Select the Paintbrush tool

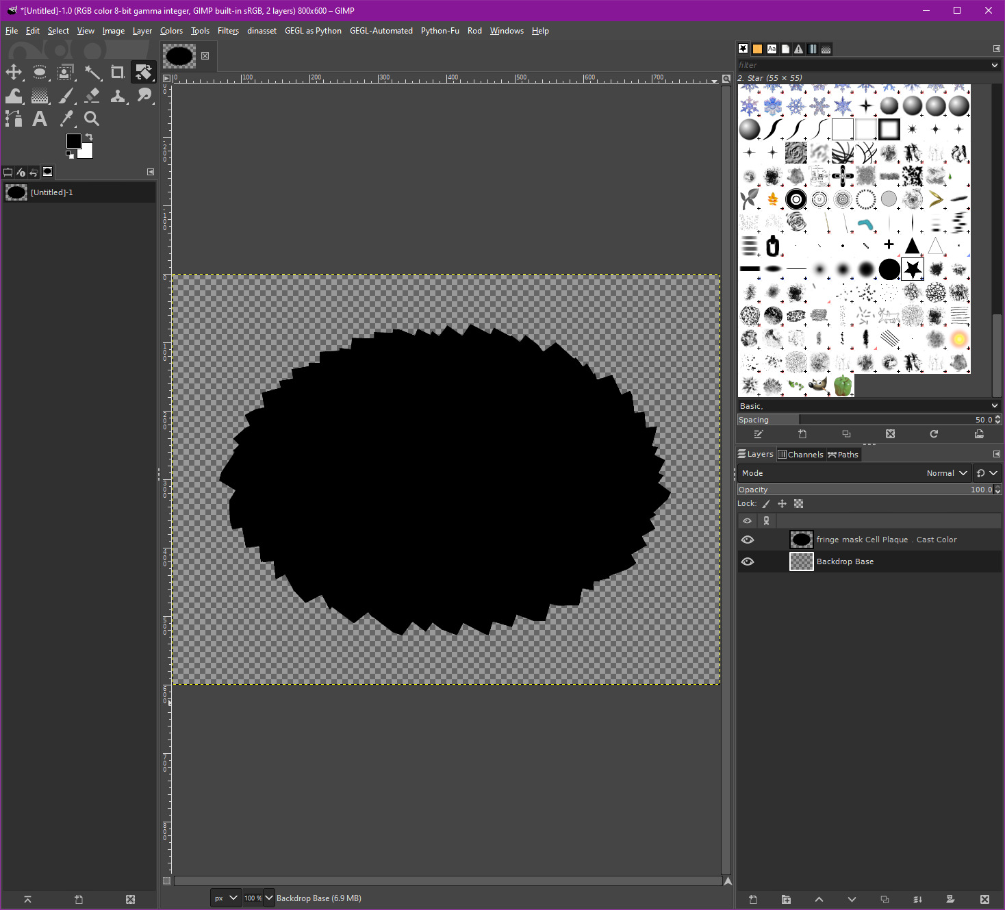point(66,96)
